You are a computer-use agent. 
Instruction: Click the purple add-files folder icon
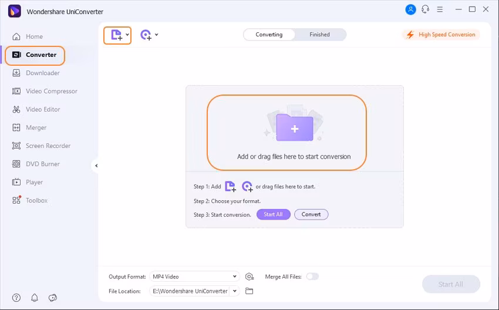pyautogui.click(x=295, y=127)
